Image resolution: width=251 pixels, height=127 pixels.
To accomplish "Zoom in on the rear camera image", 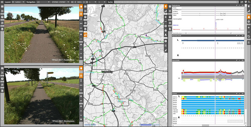I will [x=81, y=96].
